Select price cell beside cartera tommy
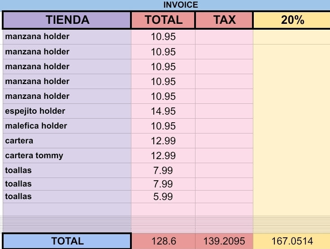Viewport: 330px width, 249px height. coord(163,156)
